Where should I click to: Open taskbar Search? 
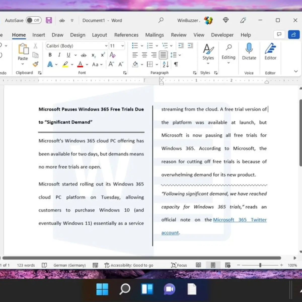tap(125, 289)
